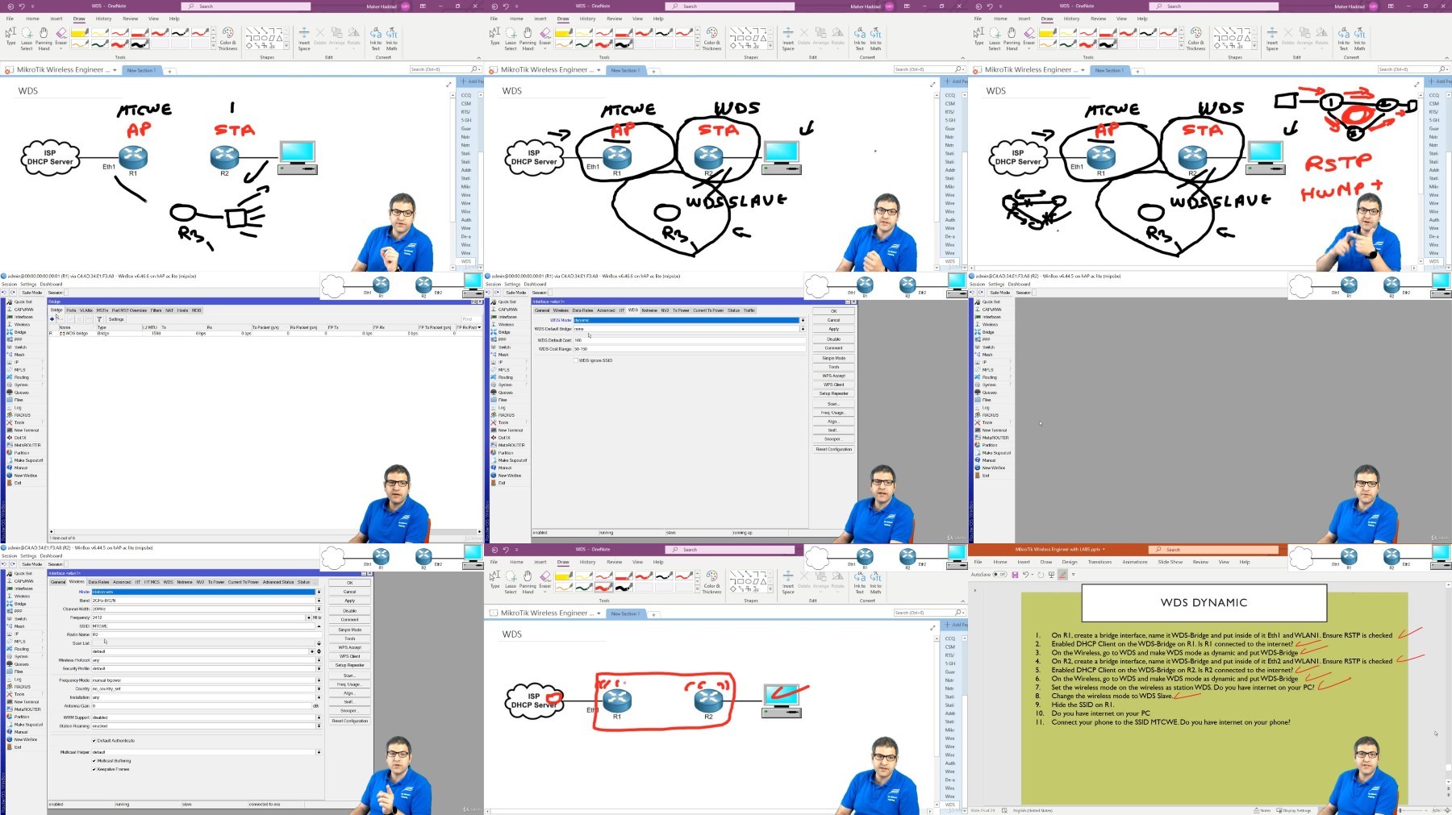Viewport: 1452px width, 815px height.
Task: Click the filter funnel icon in Bridge window
Action: pyautogui.click(x=99, y=319)
